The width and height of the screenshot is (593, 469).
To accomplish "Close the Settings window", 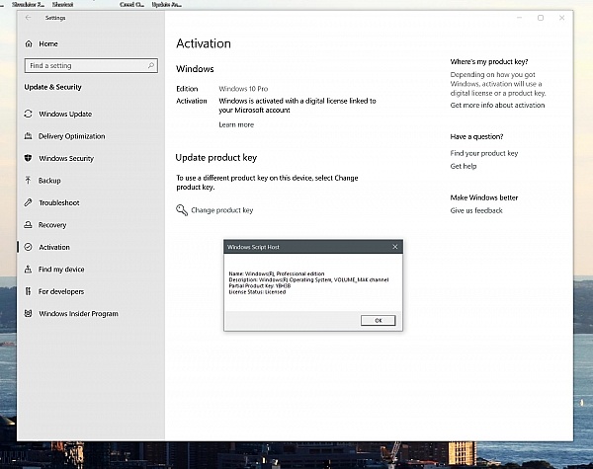I will (561, 18).
